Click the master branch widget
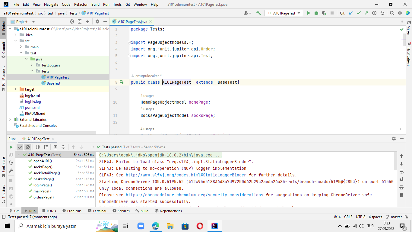Screen dimensions: 412x232 pyautogui.click(x=394, y=217)
